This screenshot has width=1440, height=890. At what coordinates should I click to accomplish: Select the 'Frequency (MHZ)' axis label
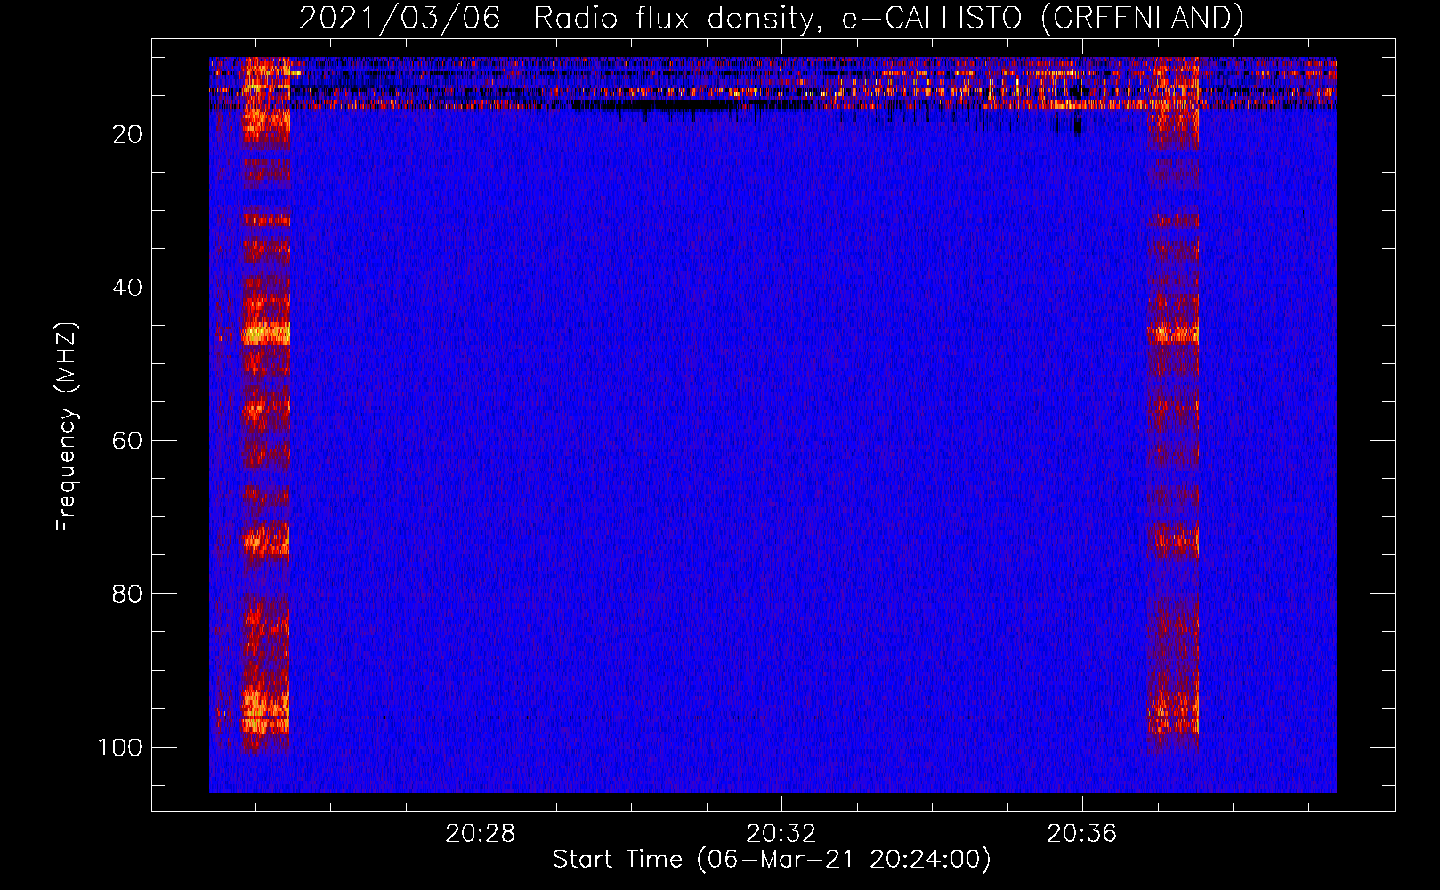click(67, 427)
